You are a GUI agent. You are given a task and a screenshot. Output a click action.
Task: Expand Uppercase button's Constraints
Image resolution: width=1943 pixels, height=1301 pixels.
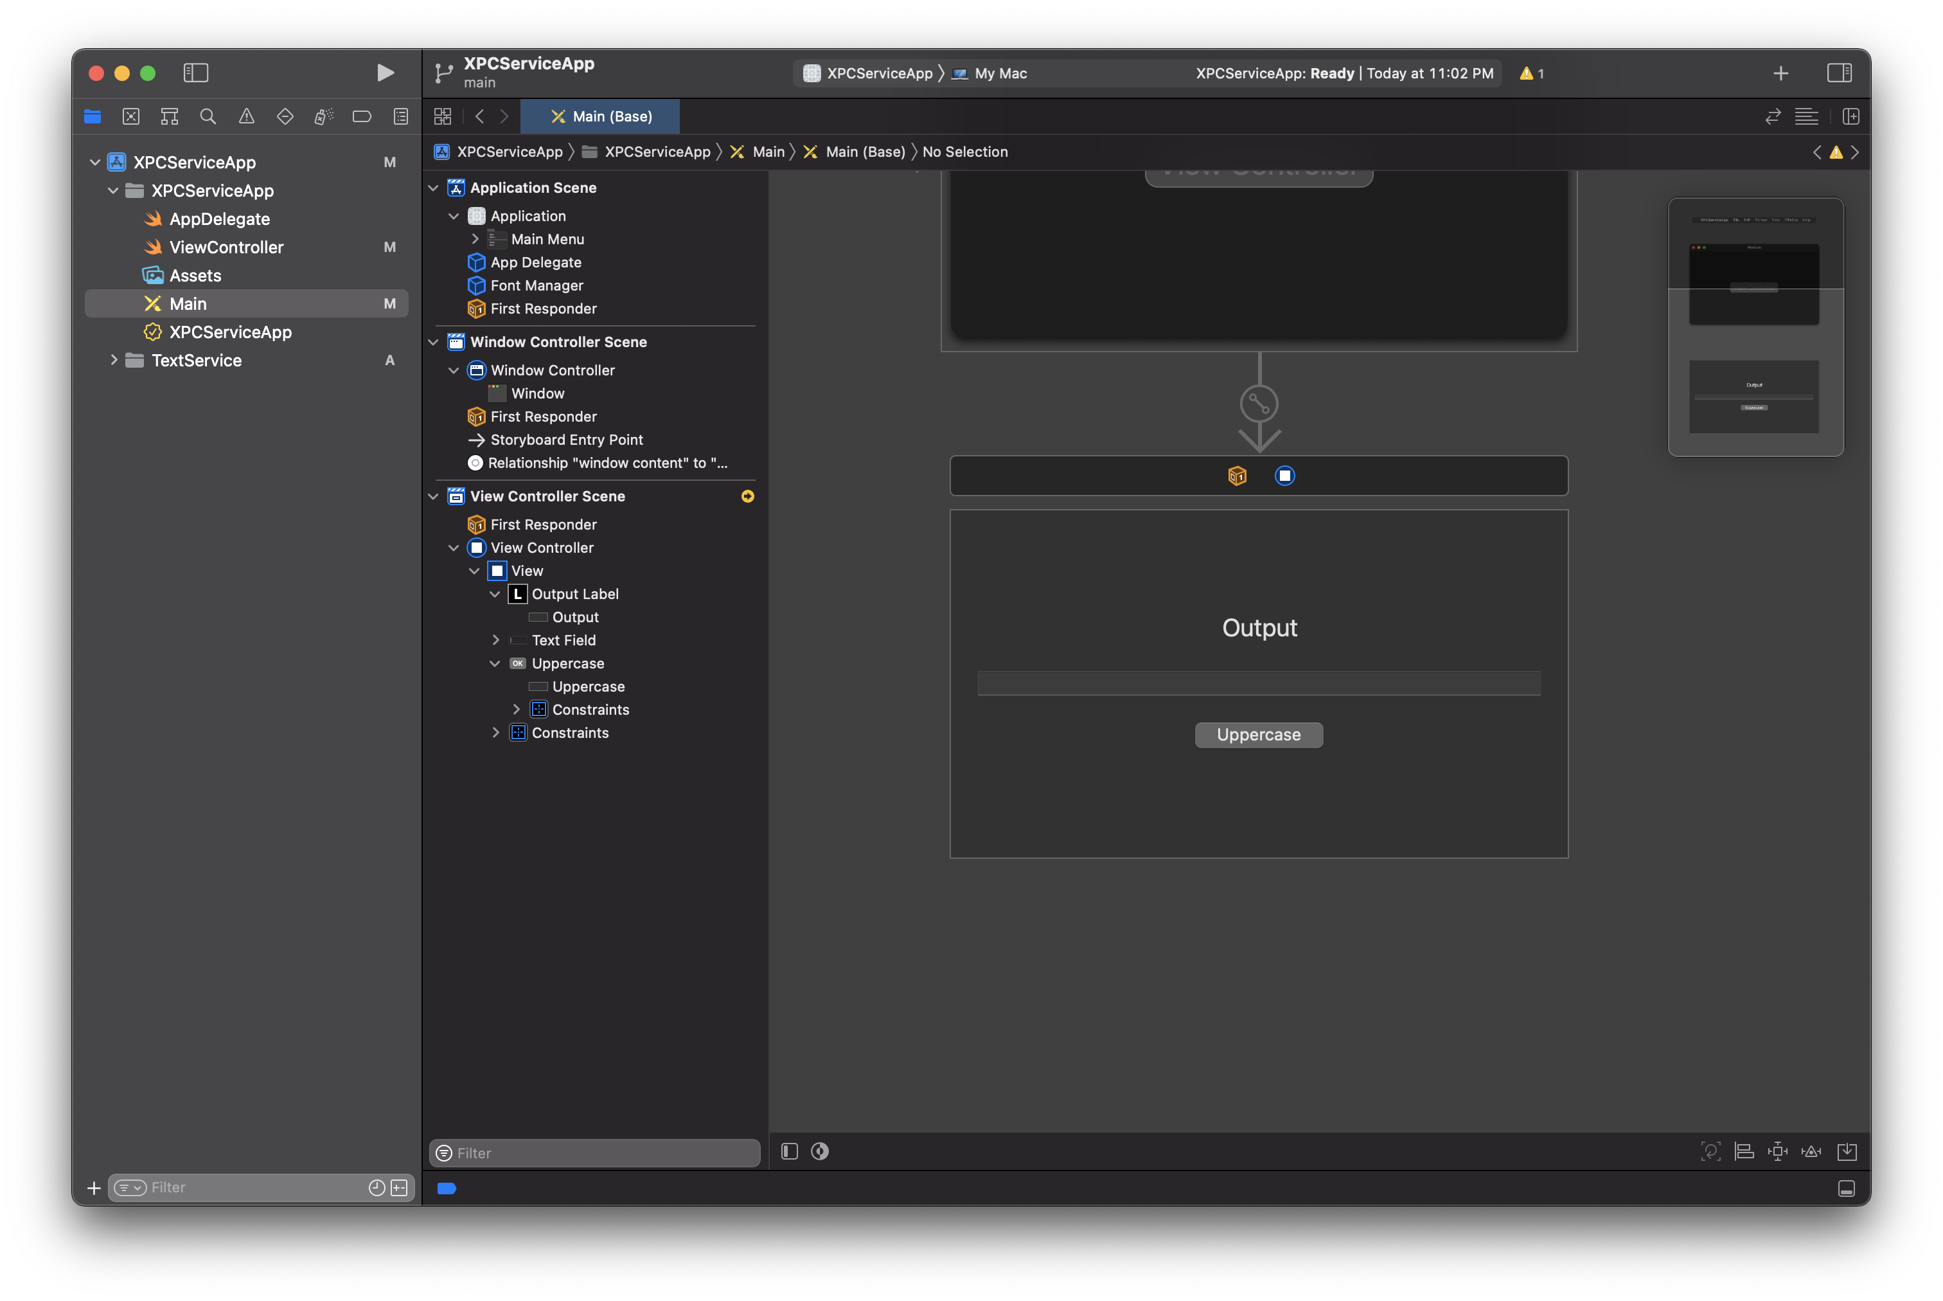coord(517,710)
